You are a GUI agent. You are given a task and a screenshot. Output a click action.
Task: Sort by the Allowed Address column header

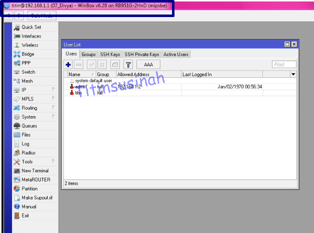tap(149, 74)
